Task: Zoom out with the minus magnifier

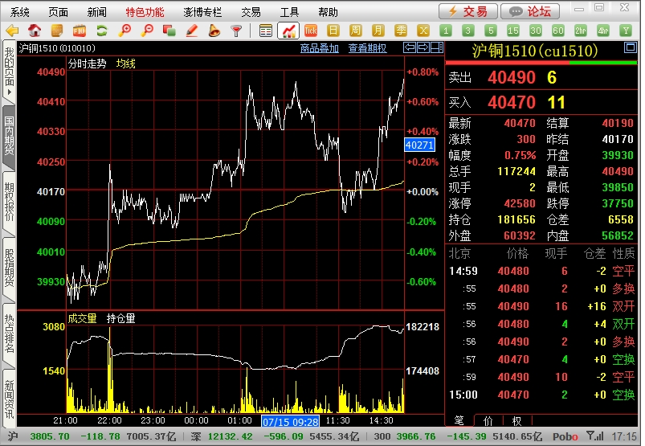Action: click(x=147, y=31)
